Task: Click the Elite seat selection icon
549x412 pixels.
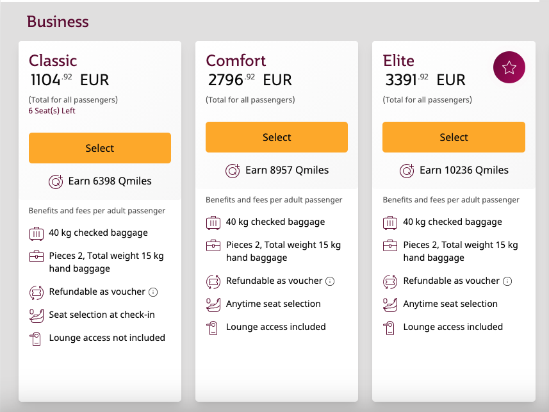Action: pos(390,304)
